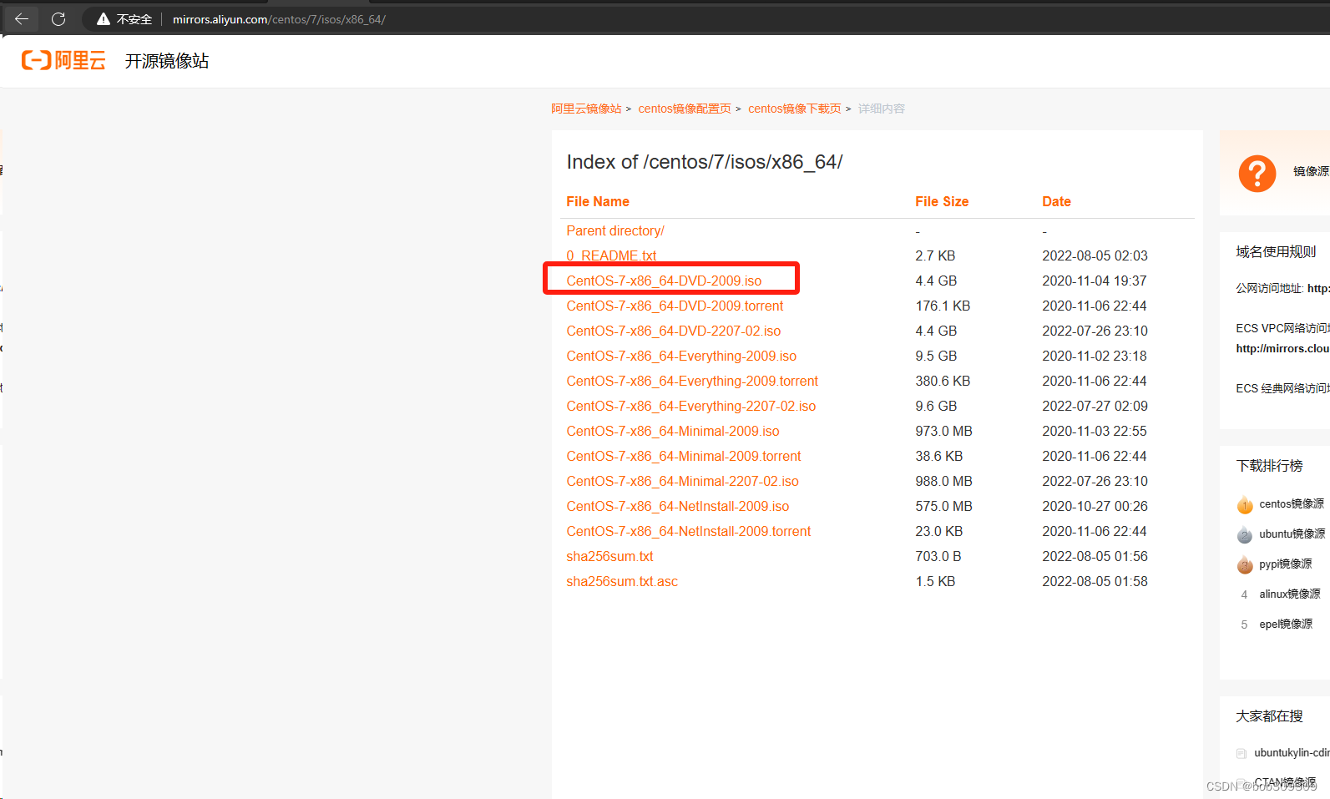Viewport: 1330px width, 799px height.
Task: Click the browser back arrow
Action: point(22,18)
